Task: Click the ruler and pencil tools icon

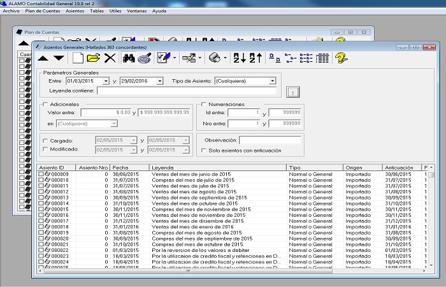Action: 189,58
